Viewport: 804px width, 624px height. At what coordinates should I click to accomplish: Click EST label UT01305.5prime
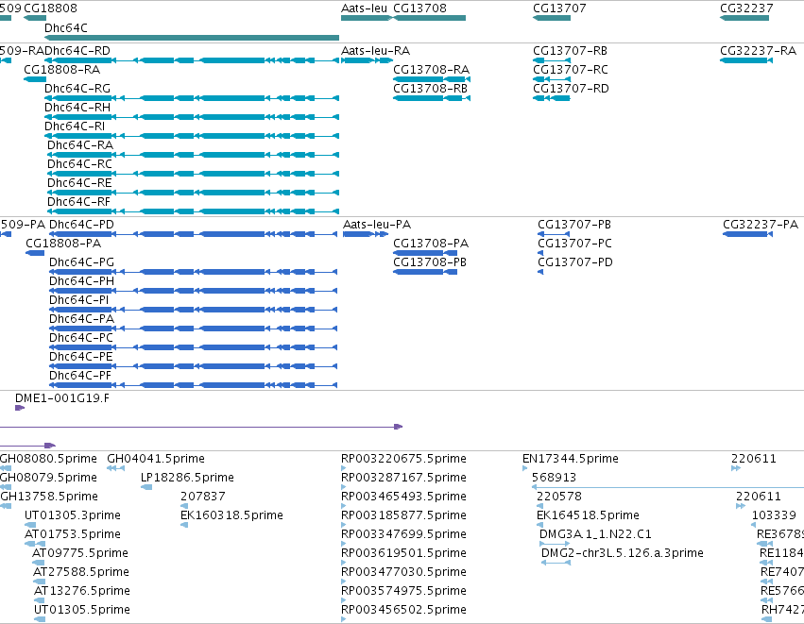pos(82,611)
